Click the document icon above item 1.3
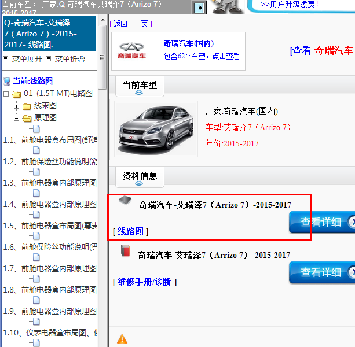This screenshot has height=347, width=355. point(36,172)
